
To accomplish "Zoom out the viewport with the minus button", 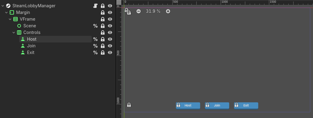I will (139, 11).
